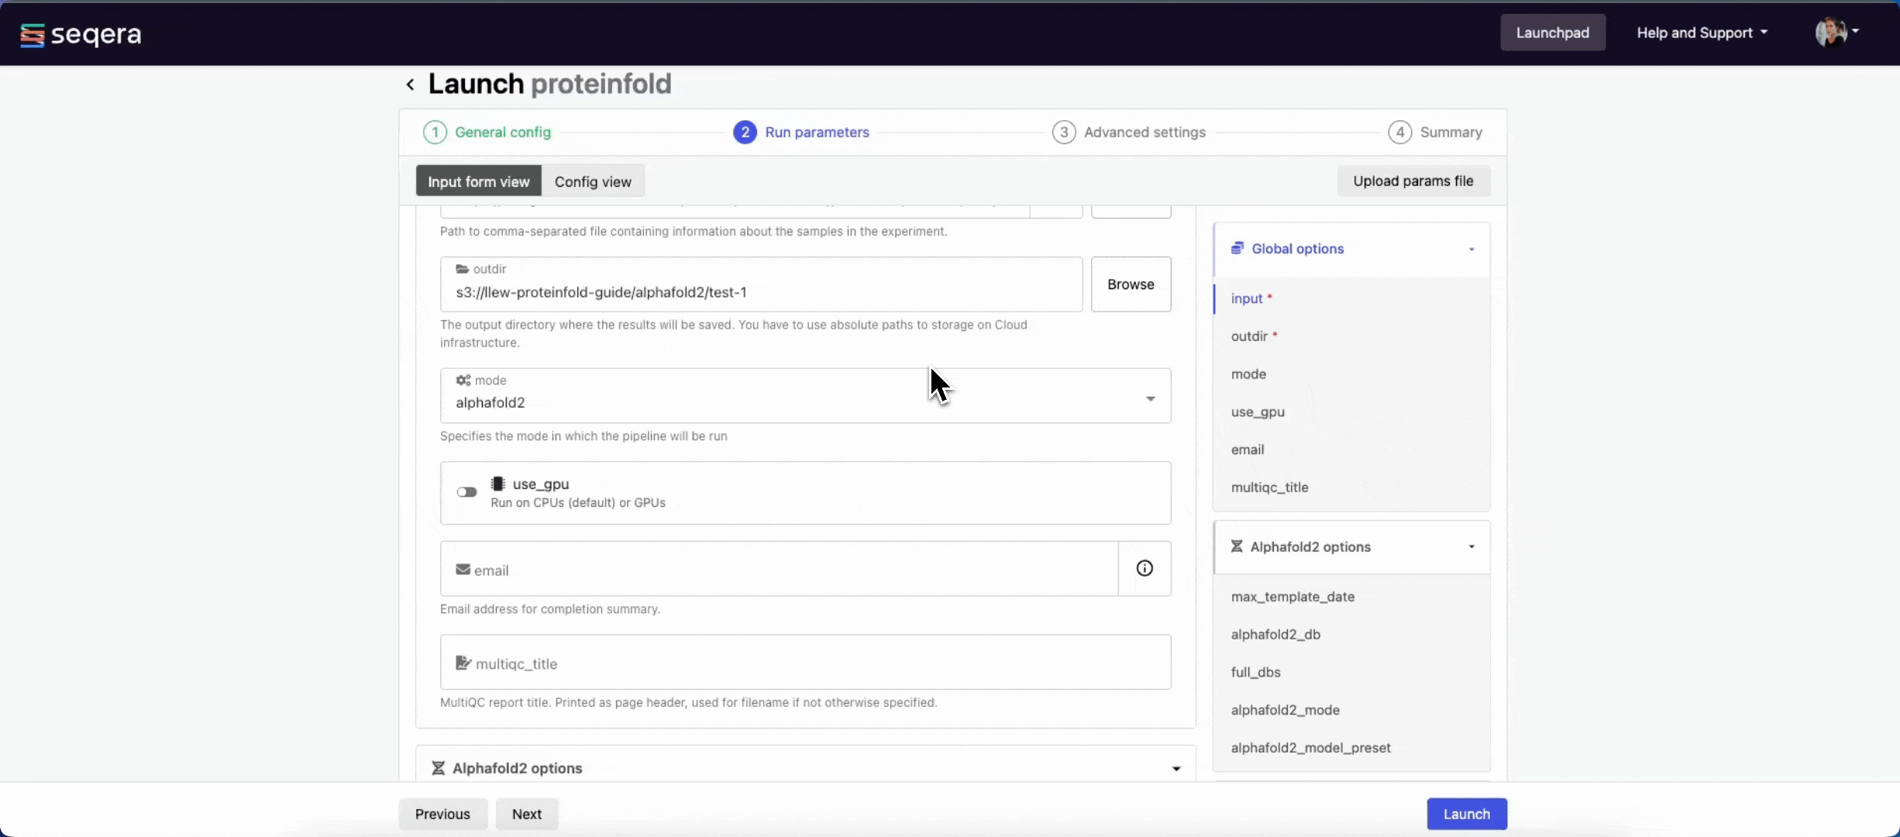
Task: Click Browse next to outdir
Action: point(1131,284)
